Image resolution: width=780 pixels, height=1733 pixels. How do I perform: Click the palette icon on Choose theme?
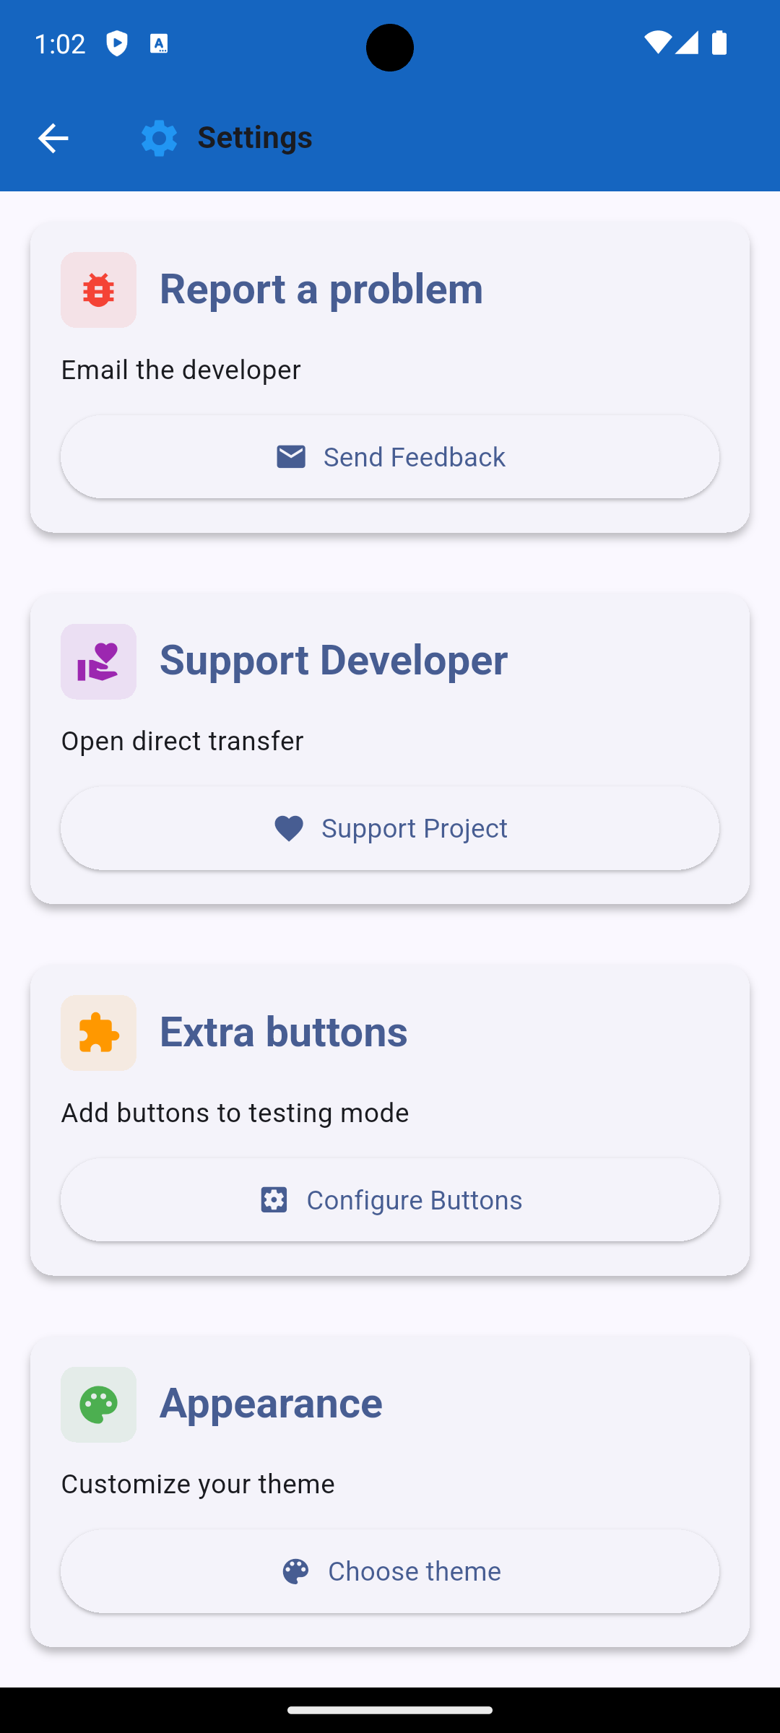click(x=295, y=1571)
